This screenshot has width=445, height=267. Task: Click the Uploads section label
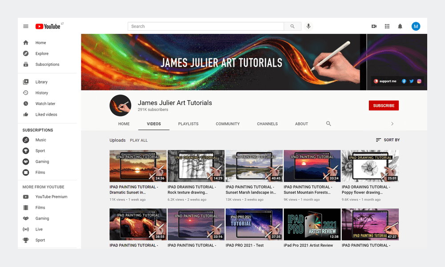coord(117,140)
